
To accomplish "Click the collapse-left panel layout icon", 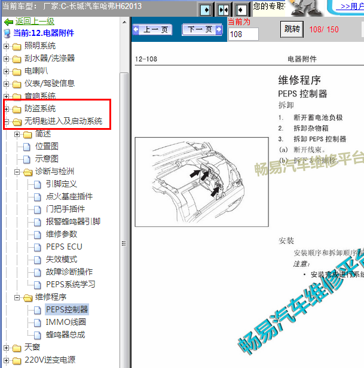I will tap(241, 10).
